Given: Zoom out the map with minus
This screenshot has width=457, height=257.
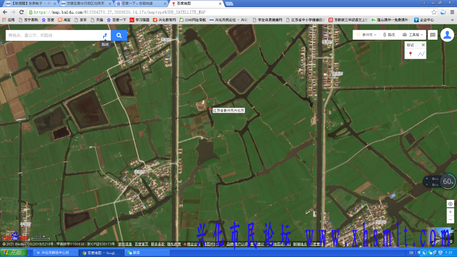Looking at the screenshot, I should [x=450, y=220].
